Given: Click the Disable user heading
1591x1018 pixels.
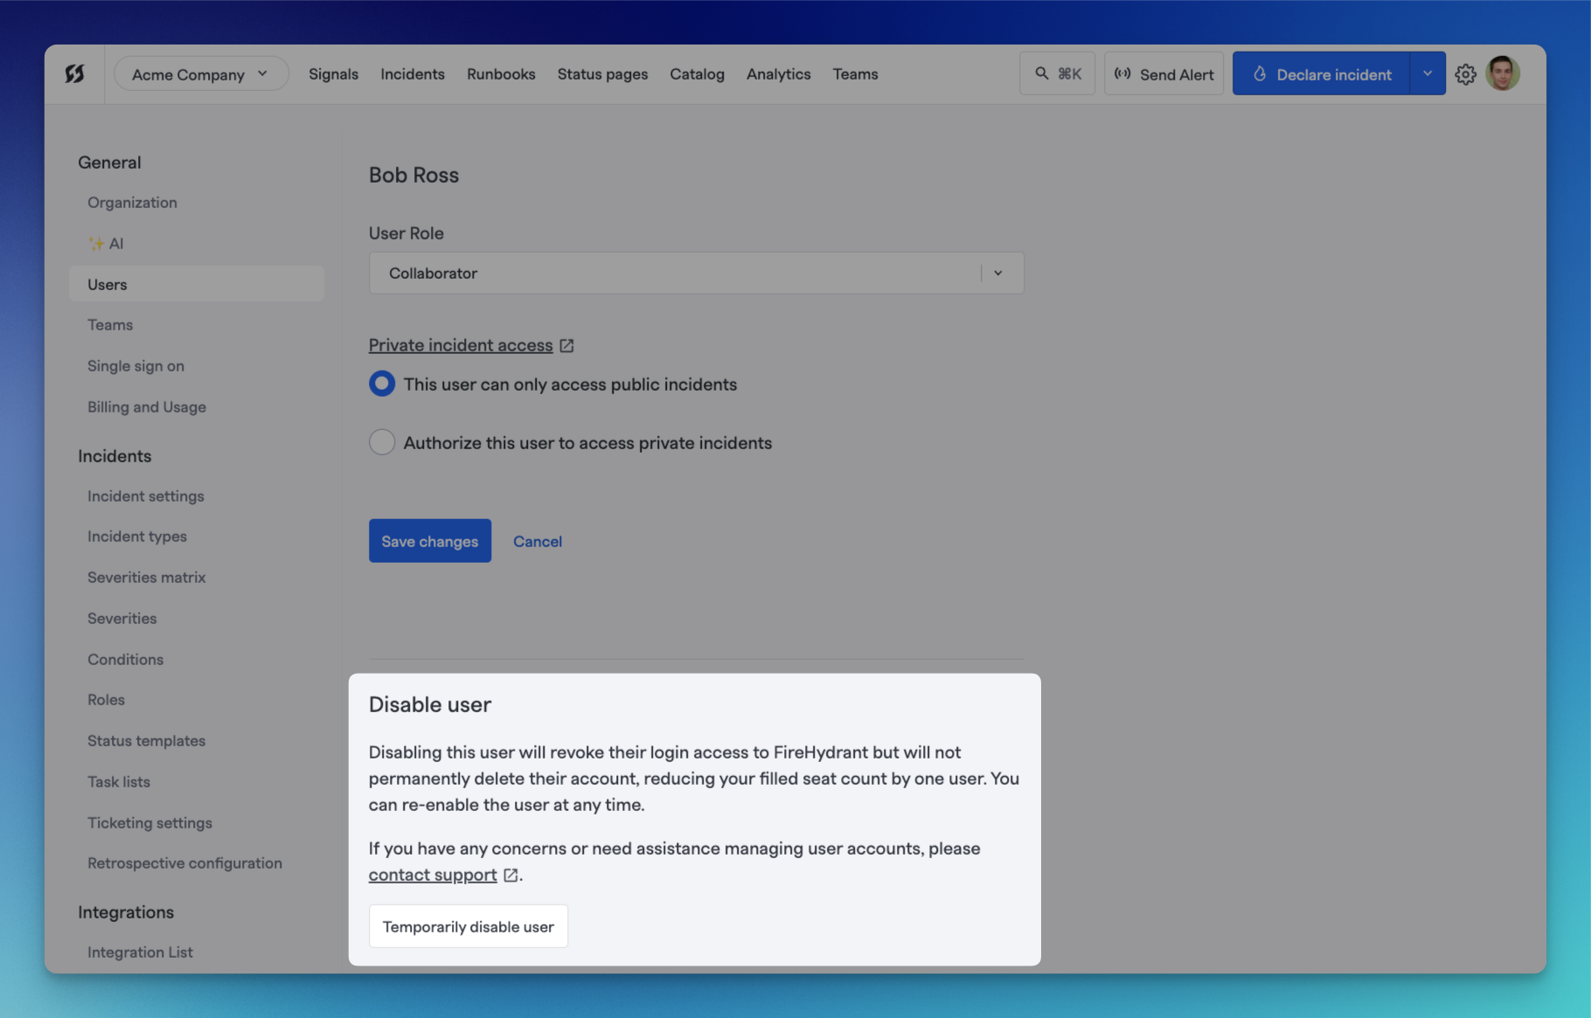Looking at the screenshot, I should pos(430,704).
